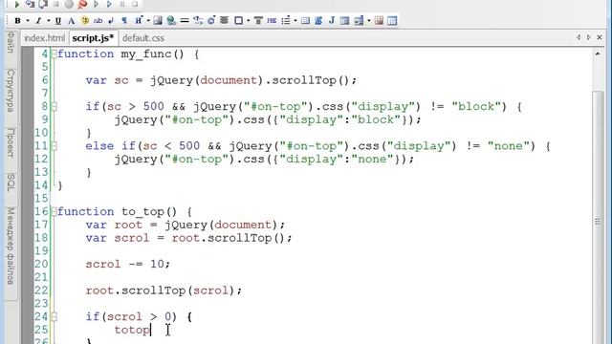Insert image with picture icon
Viewport: 612px width, 344px height.
point(158,21)
